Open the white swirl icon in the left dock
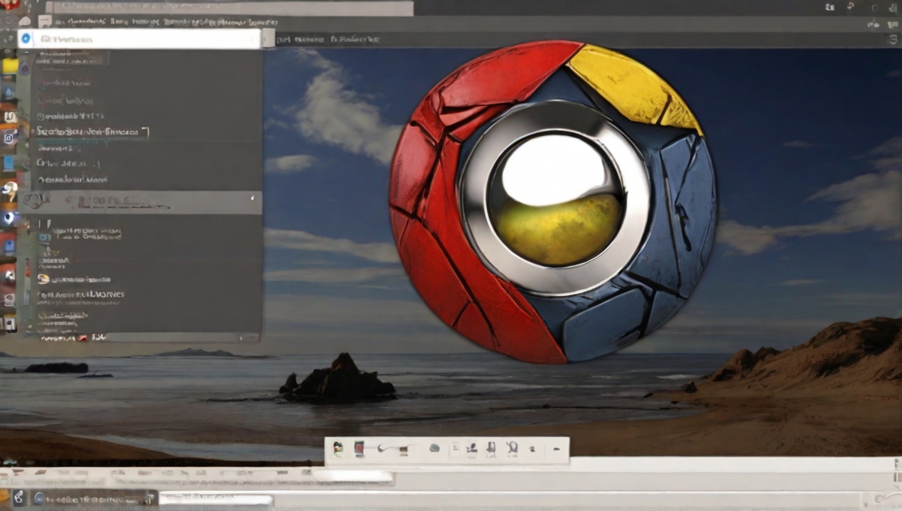902x511 pixels. 9,189
